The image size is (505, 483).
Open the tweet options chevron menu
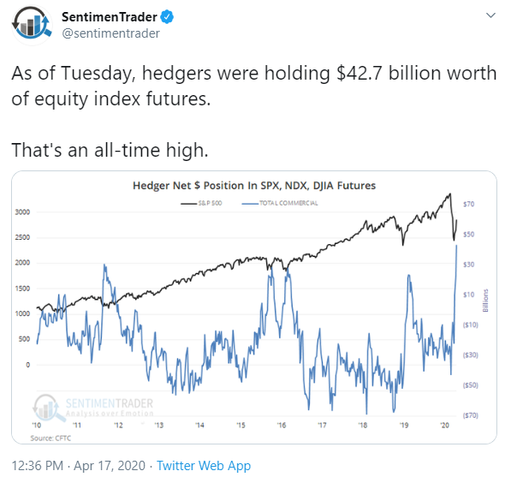[x=490, y=15]
